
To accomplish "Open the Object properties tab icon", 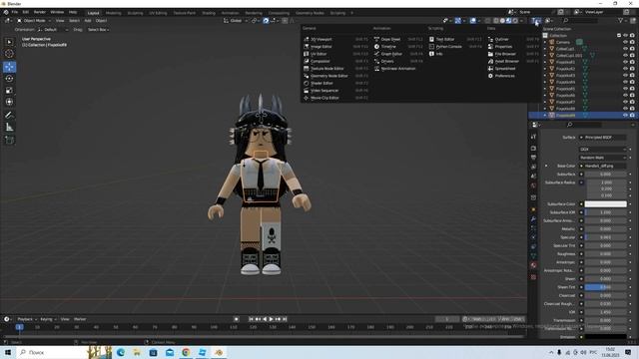I will (533, 209).
